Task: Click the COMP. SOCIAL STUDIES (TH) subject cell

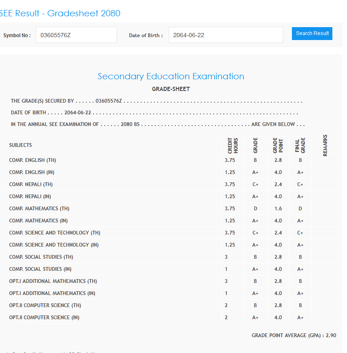Action: [x=41, y=257]
